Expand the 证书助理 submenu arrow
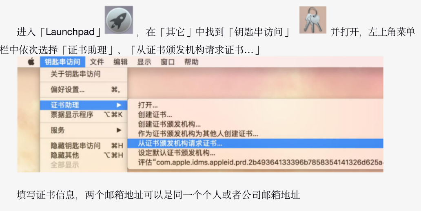421x211 pixels. [x=119, y=105]
